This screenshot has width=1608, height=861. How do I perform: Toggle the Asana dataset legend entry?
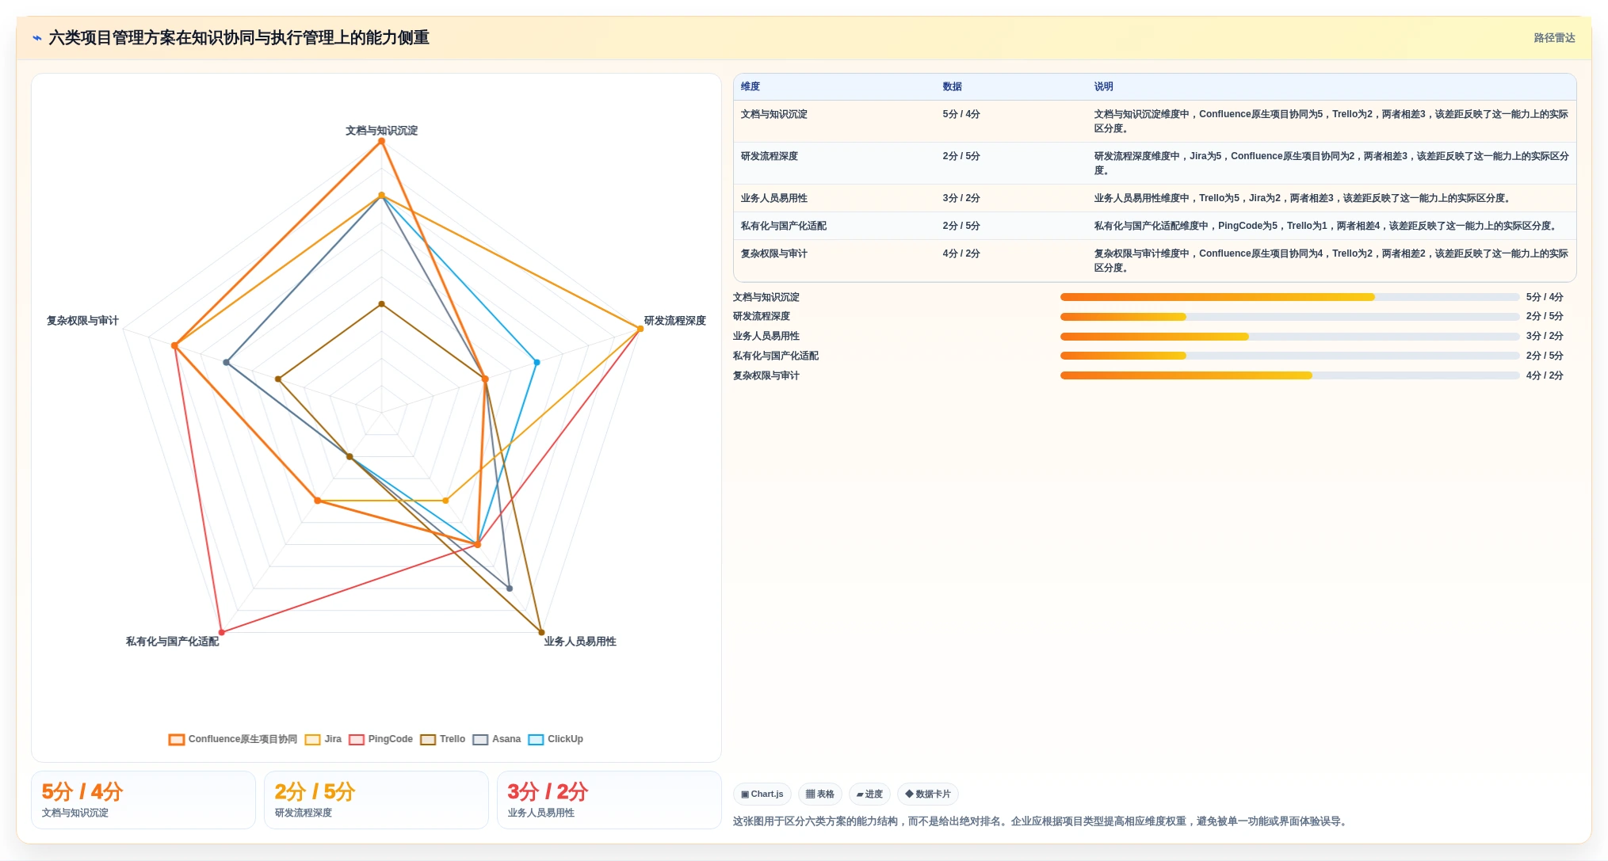click(x=497, y=739)
